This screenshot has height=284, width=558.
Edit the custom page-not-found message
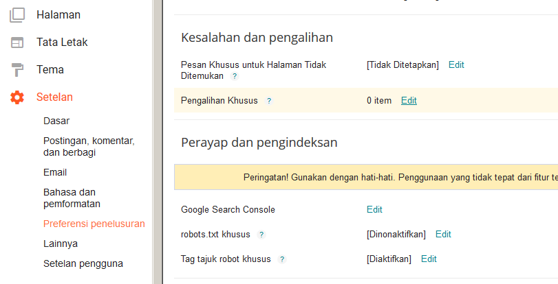point(456,65)
